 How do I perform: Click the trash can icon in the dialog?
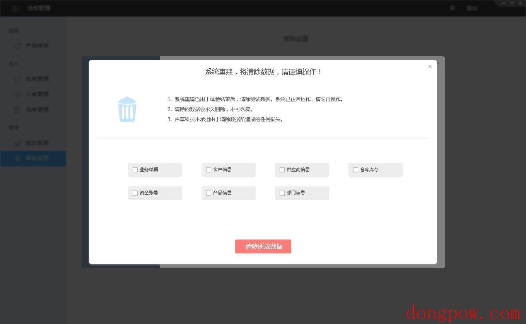(127, 110)
